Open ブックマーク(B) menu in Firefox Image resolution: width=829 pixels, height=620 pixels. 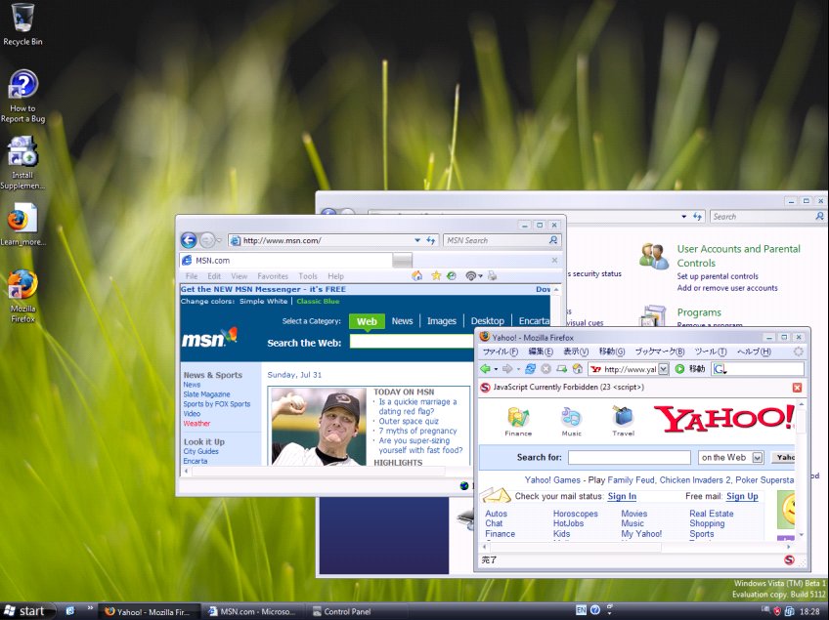pyautogui.click(x=659, y=351)
